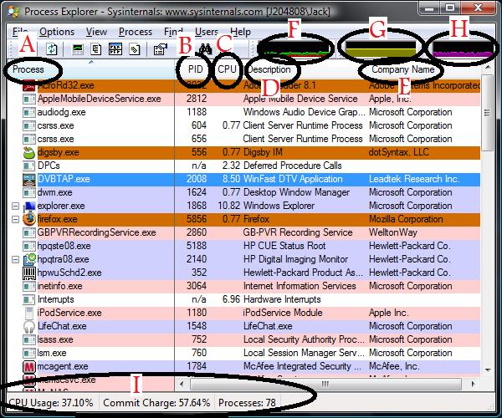
Task: Select the DPCs row name
Action: point(49,166)
